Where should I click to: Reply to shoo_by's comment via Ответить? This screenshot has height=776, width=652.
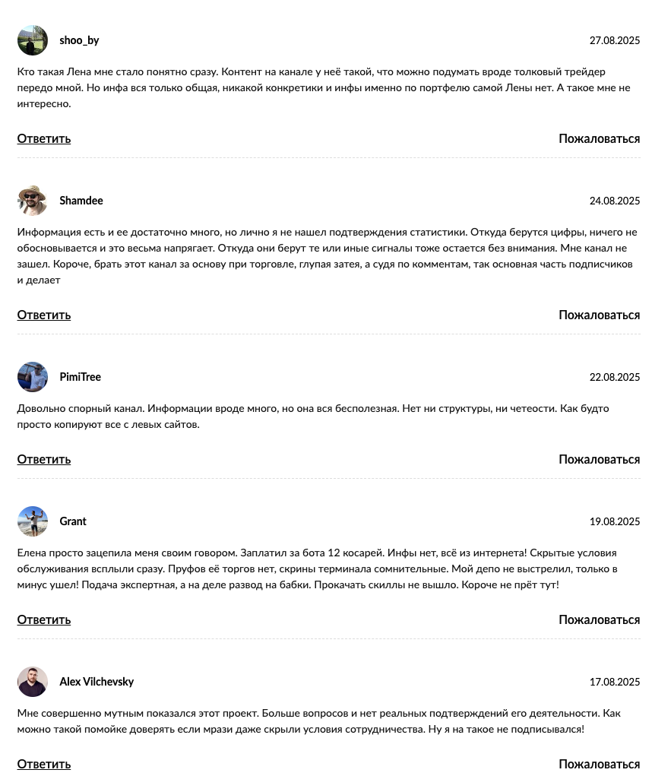44,138
